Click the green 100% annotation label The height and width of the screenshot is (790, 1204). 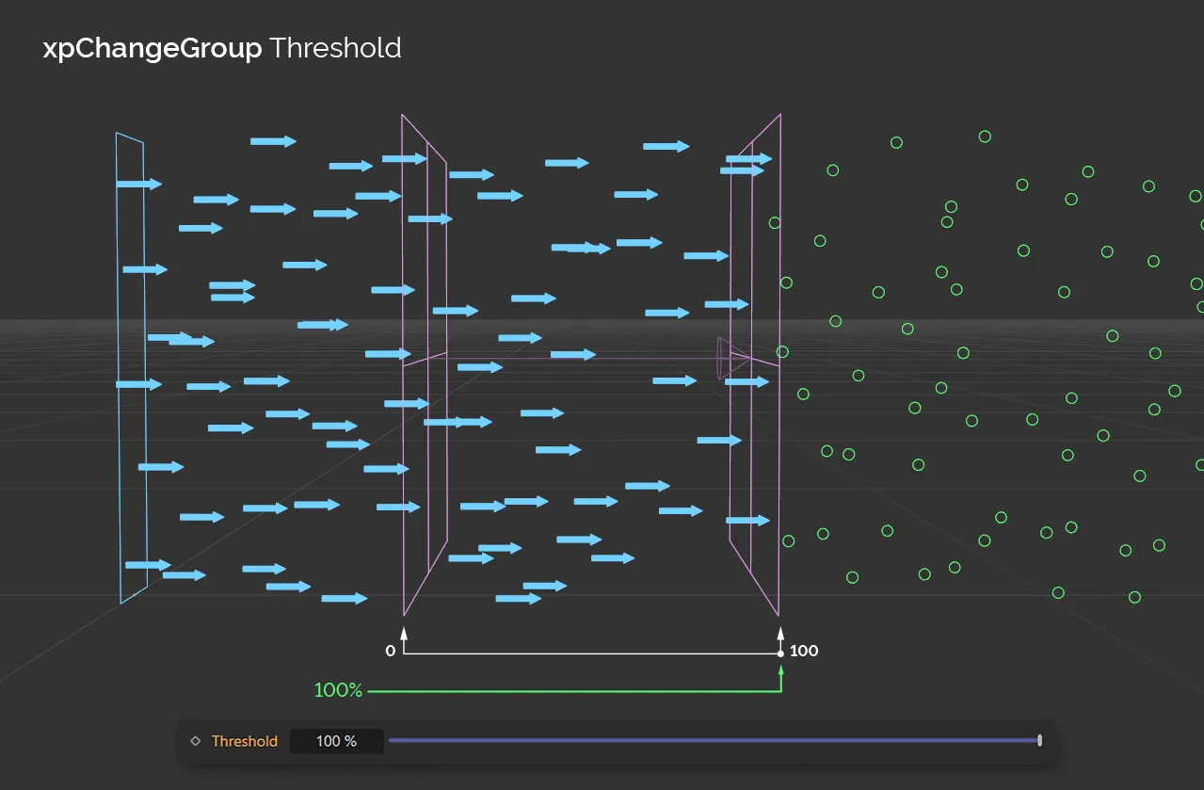pyautogui.click(x=338, y=689)
